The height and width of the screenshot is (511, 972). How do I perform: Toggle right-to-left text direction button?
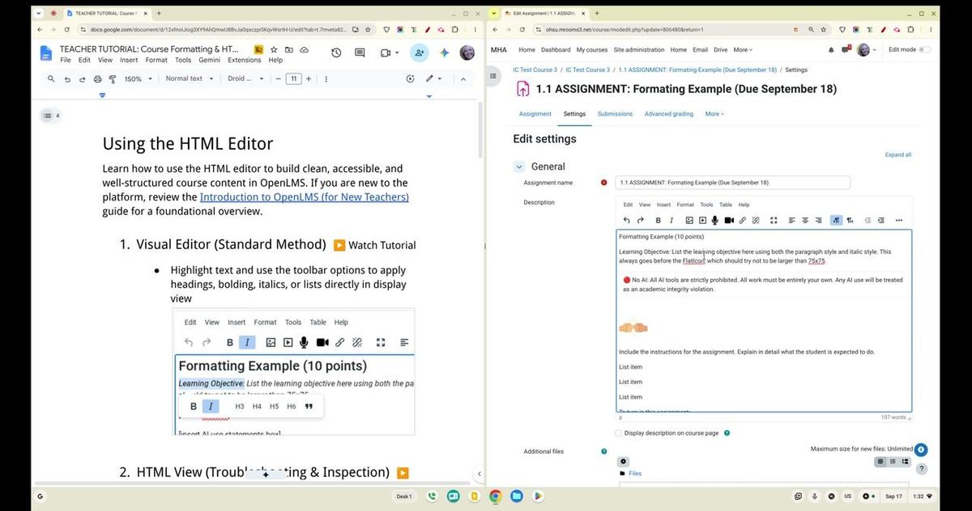[x=850, y=220]
